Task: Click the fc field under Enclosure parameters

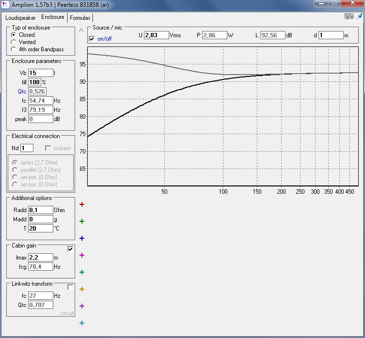Action: (41, 101)
